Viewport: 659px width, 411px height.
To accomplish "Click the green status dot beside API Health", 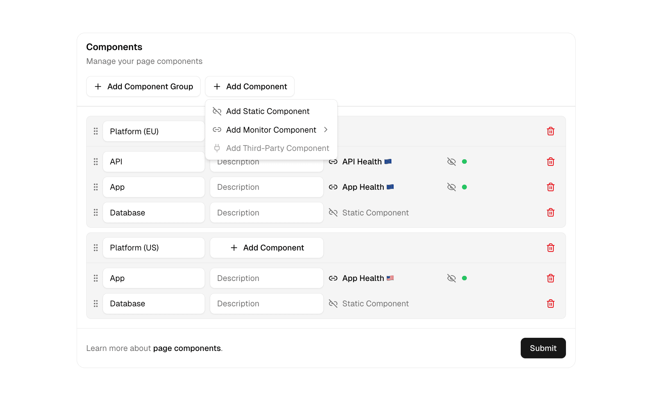I will click(465, 162).
